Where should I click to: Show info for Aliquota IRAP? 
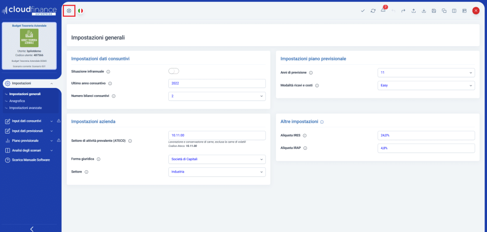[x=305, y=148]
